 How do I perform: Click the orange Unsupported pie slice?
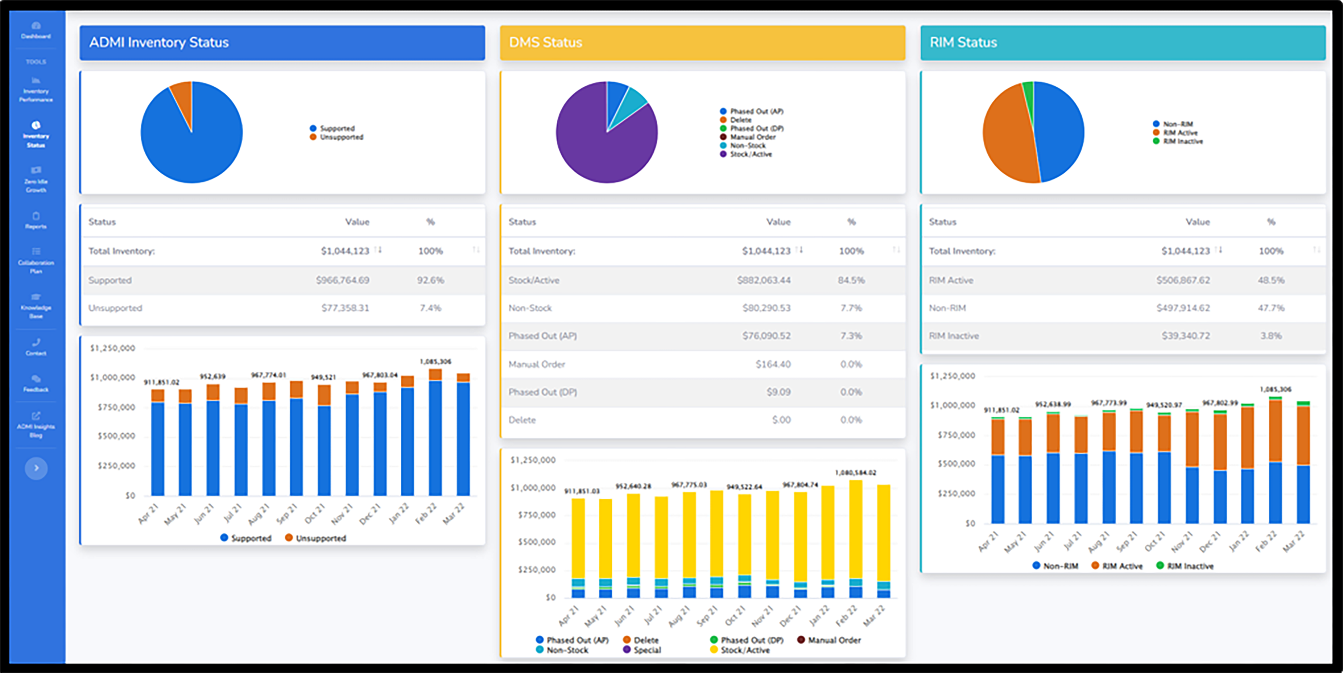(x=183, y=99)
